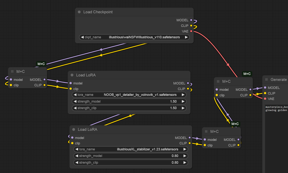The height and width of the screenshot is (173, 288).
Task: Decrease detailer strength_model below 1.50
Action: pyautogui.click(x=75, y=102)
